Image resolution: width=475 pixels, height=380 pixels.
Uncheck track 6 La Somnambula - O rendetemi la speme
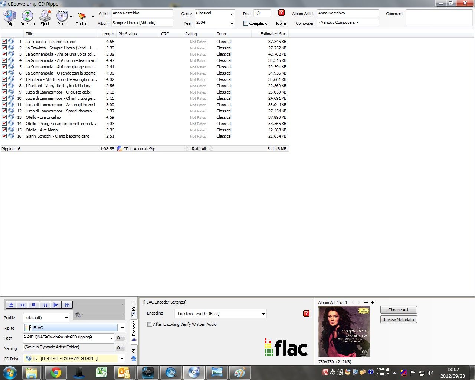tap(4, 73)
